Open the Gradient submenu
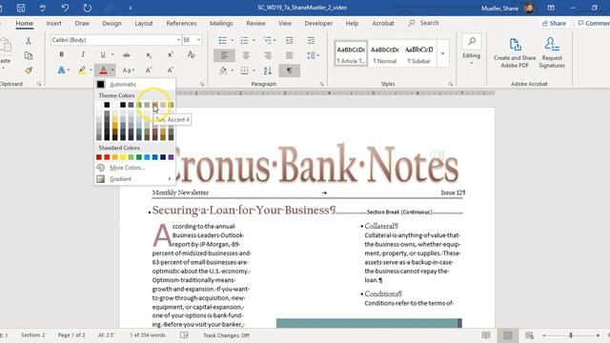Viewport: 610px width, 343px height. pos(134,179)
